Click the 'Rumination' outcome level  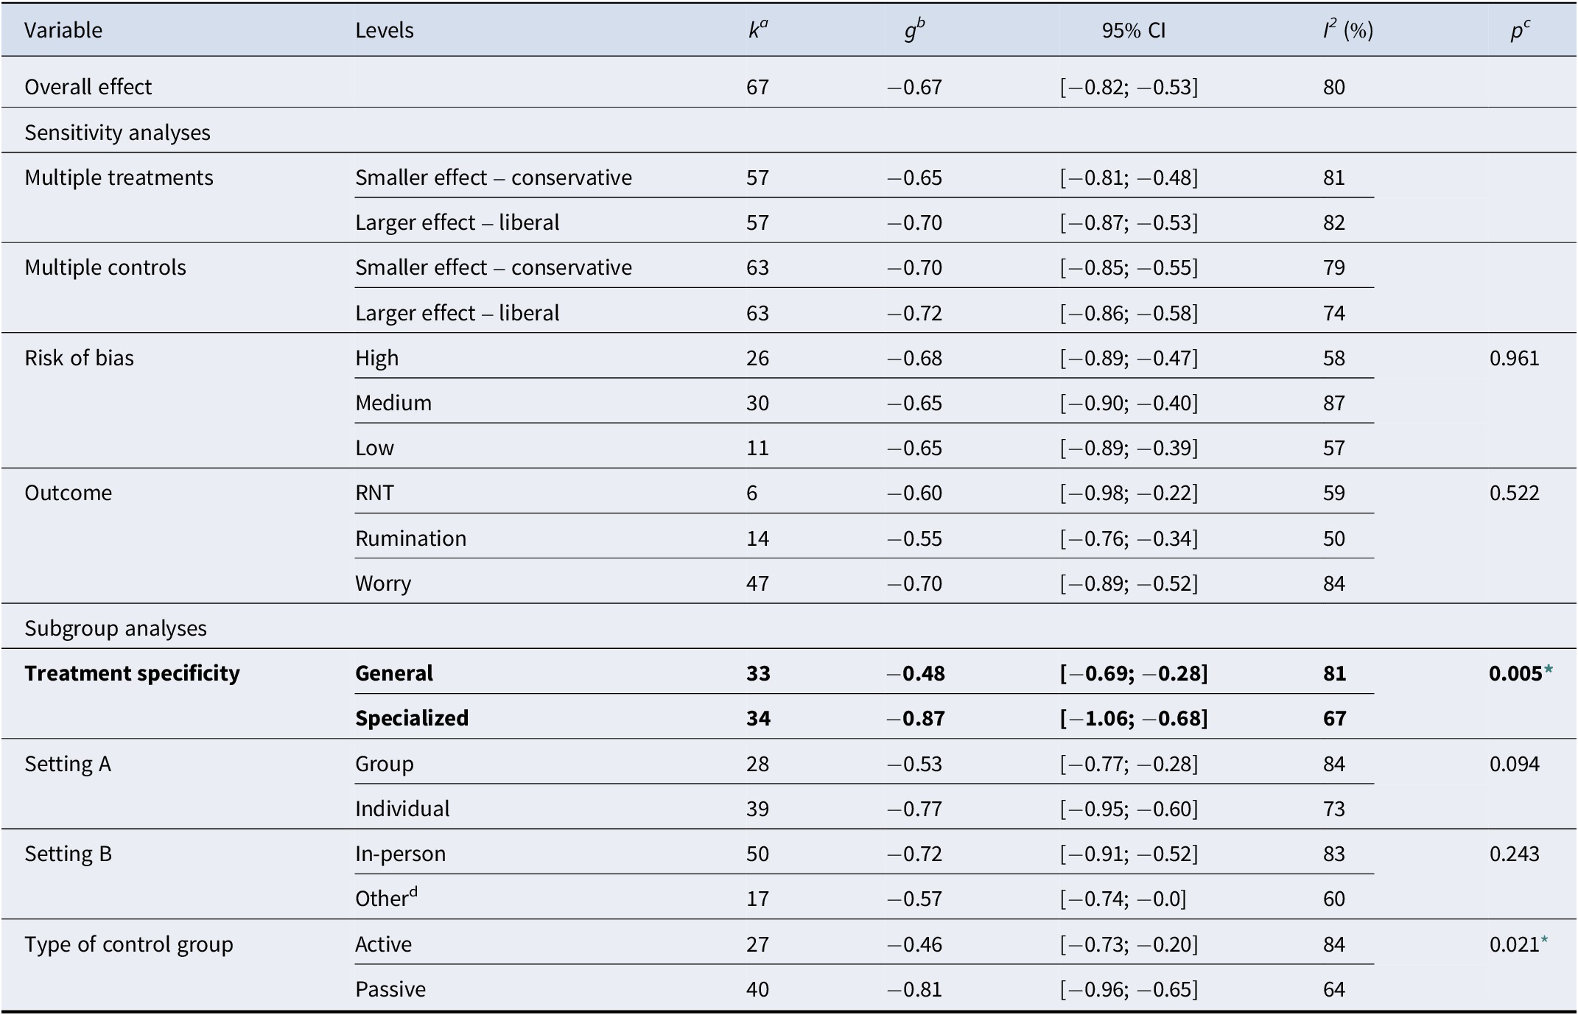(410, 538)
